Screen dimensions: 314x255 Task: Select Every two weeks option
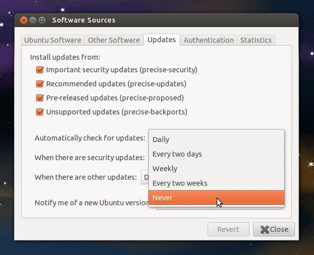(x=216, y=183)
